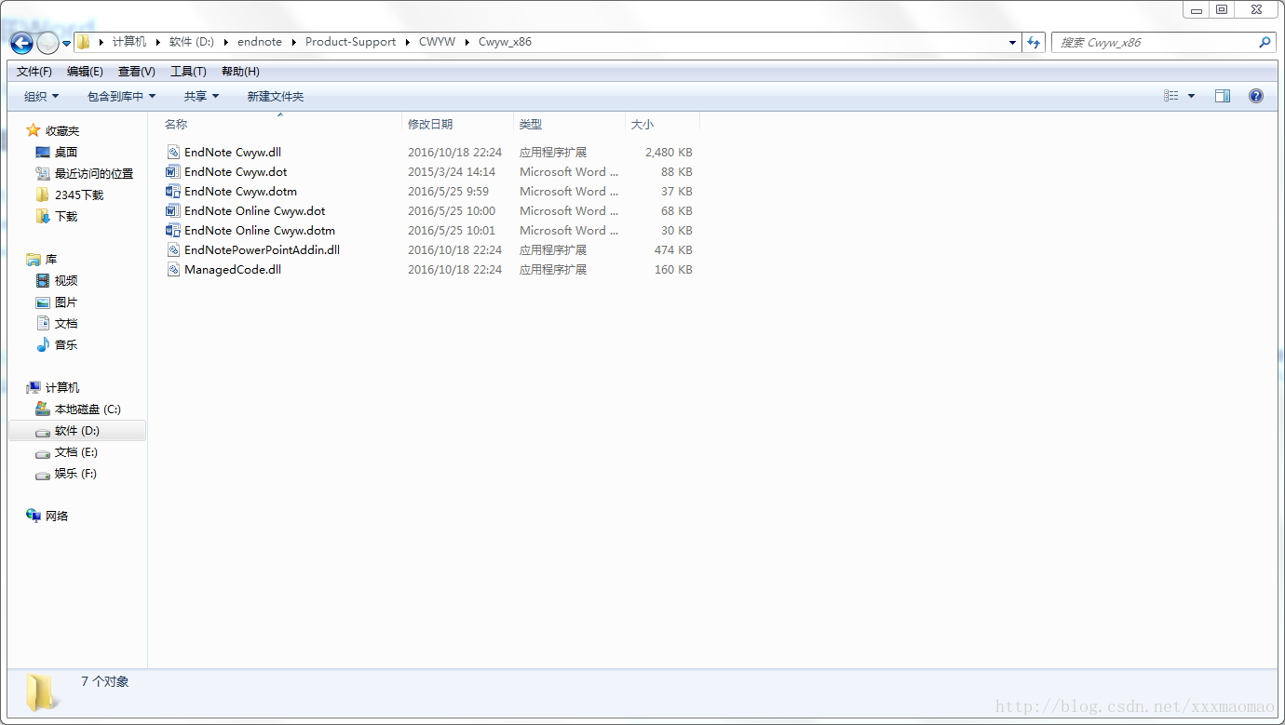Open the address bar history dropdown
The width and height of the screenshot is (1285, 725).
1013,42
